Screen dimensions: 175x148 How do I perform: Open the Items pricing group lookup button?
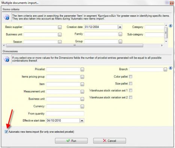point(82,77)
